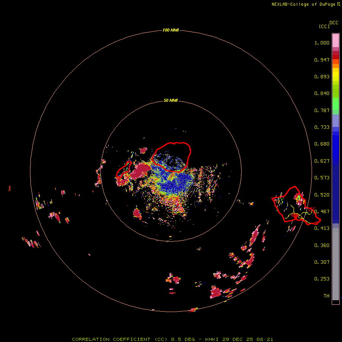Viewport: 342px width, 342px height.
Task: Select the 0.680 scale value
Action: 322,144
